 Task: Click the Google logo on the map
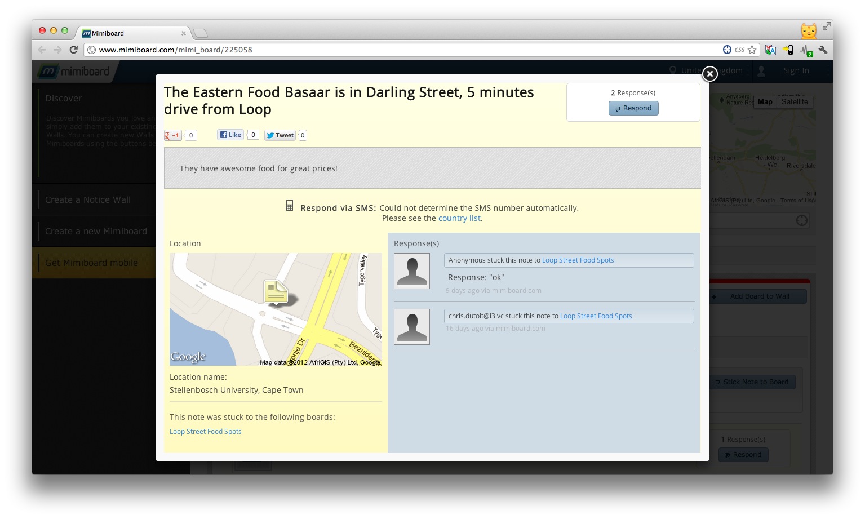(x=188, y=357)
